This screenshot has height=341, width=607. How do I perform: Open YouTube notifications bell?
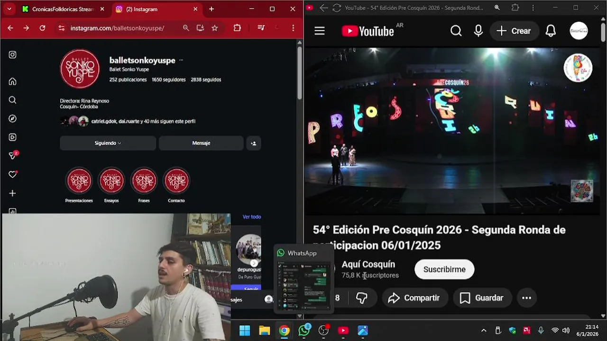pos(551,31)
